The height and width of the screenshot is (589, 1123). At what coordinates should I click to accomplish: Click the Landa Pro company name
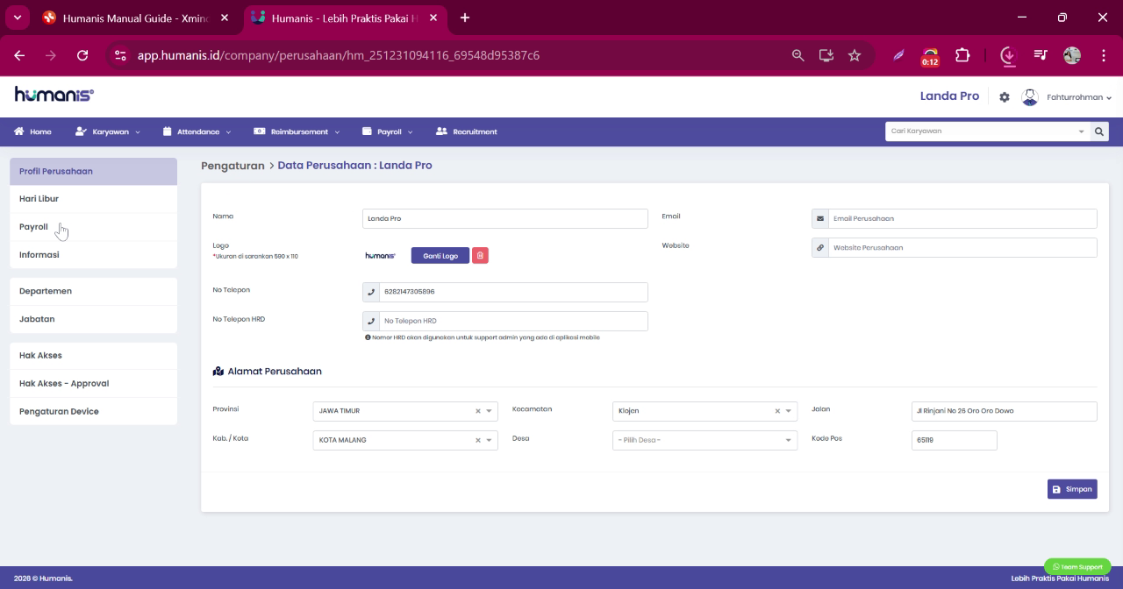[x=949, y=96]
